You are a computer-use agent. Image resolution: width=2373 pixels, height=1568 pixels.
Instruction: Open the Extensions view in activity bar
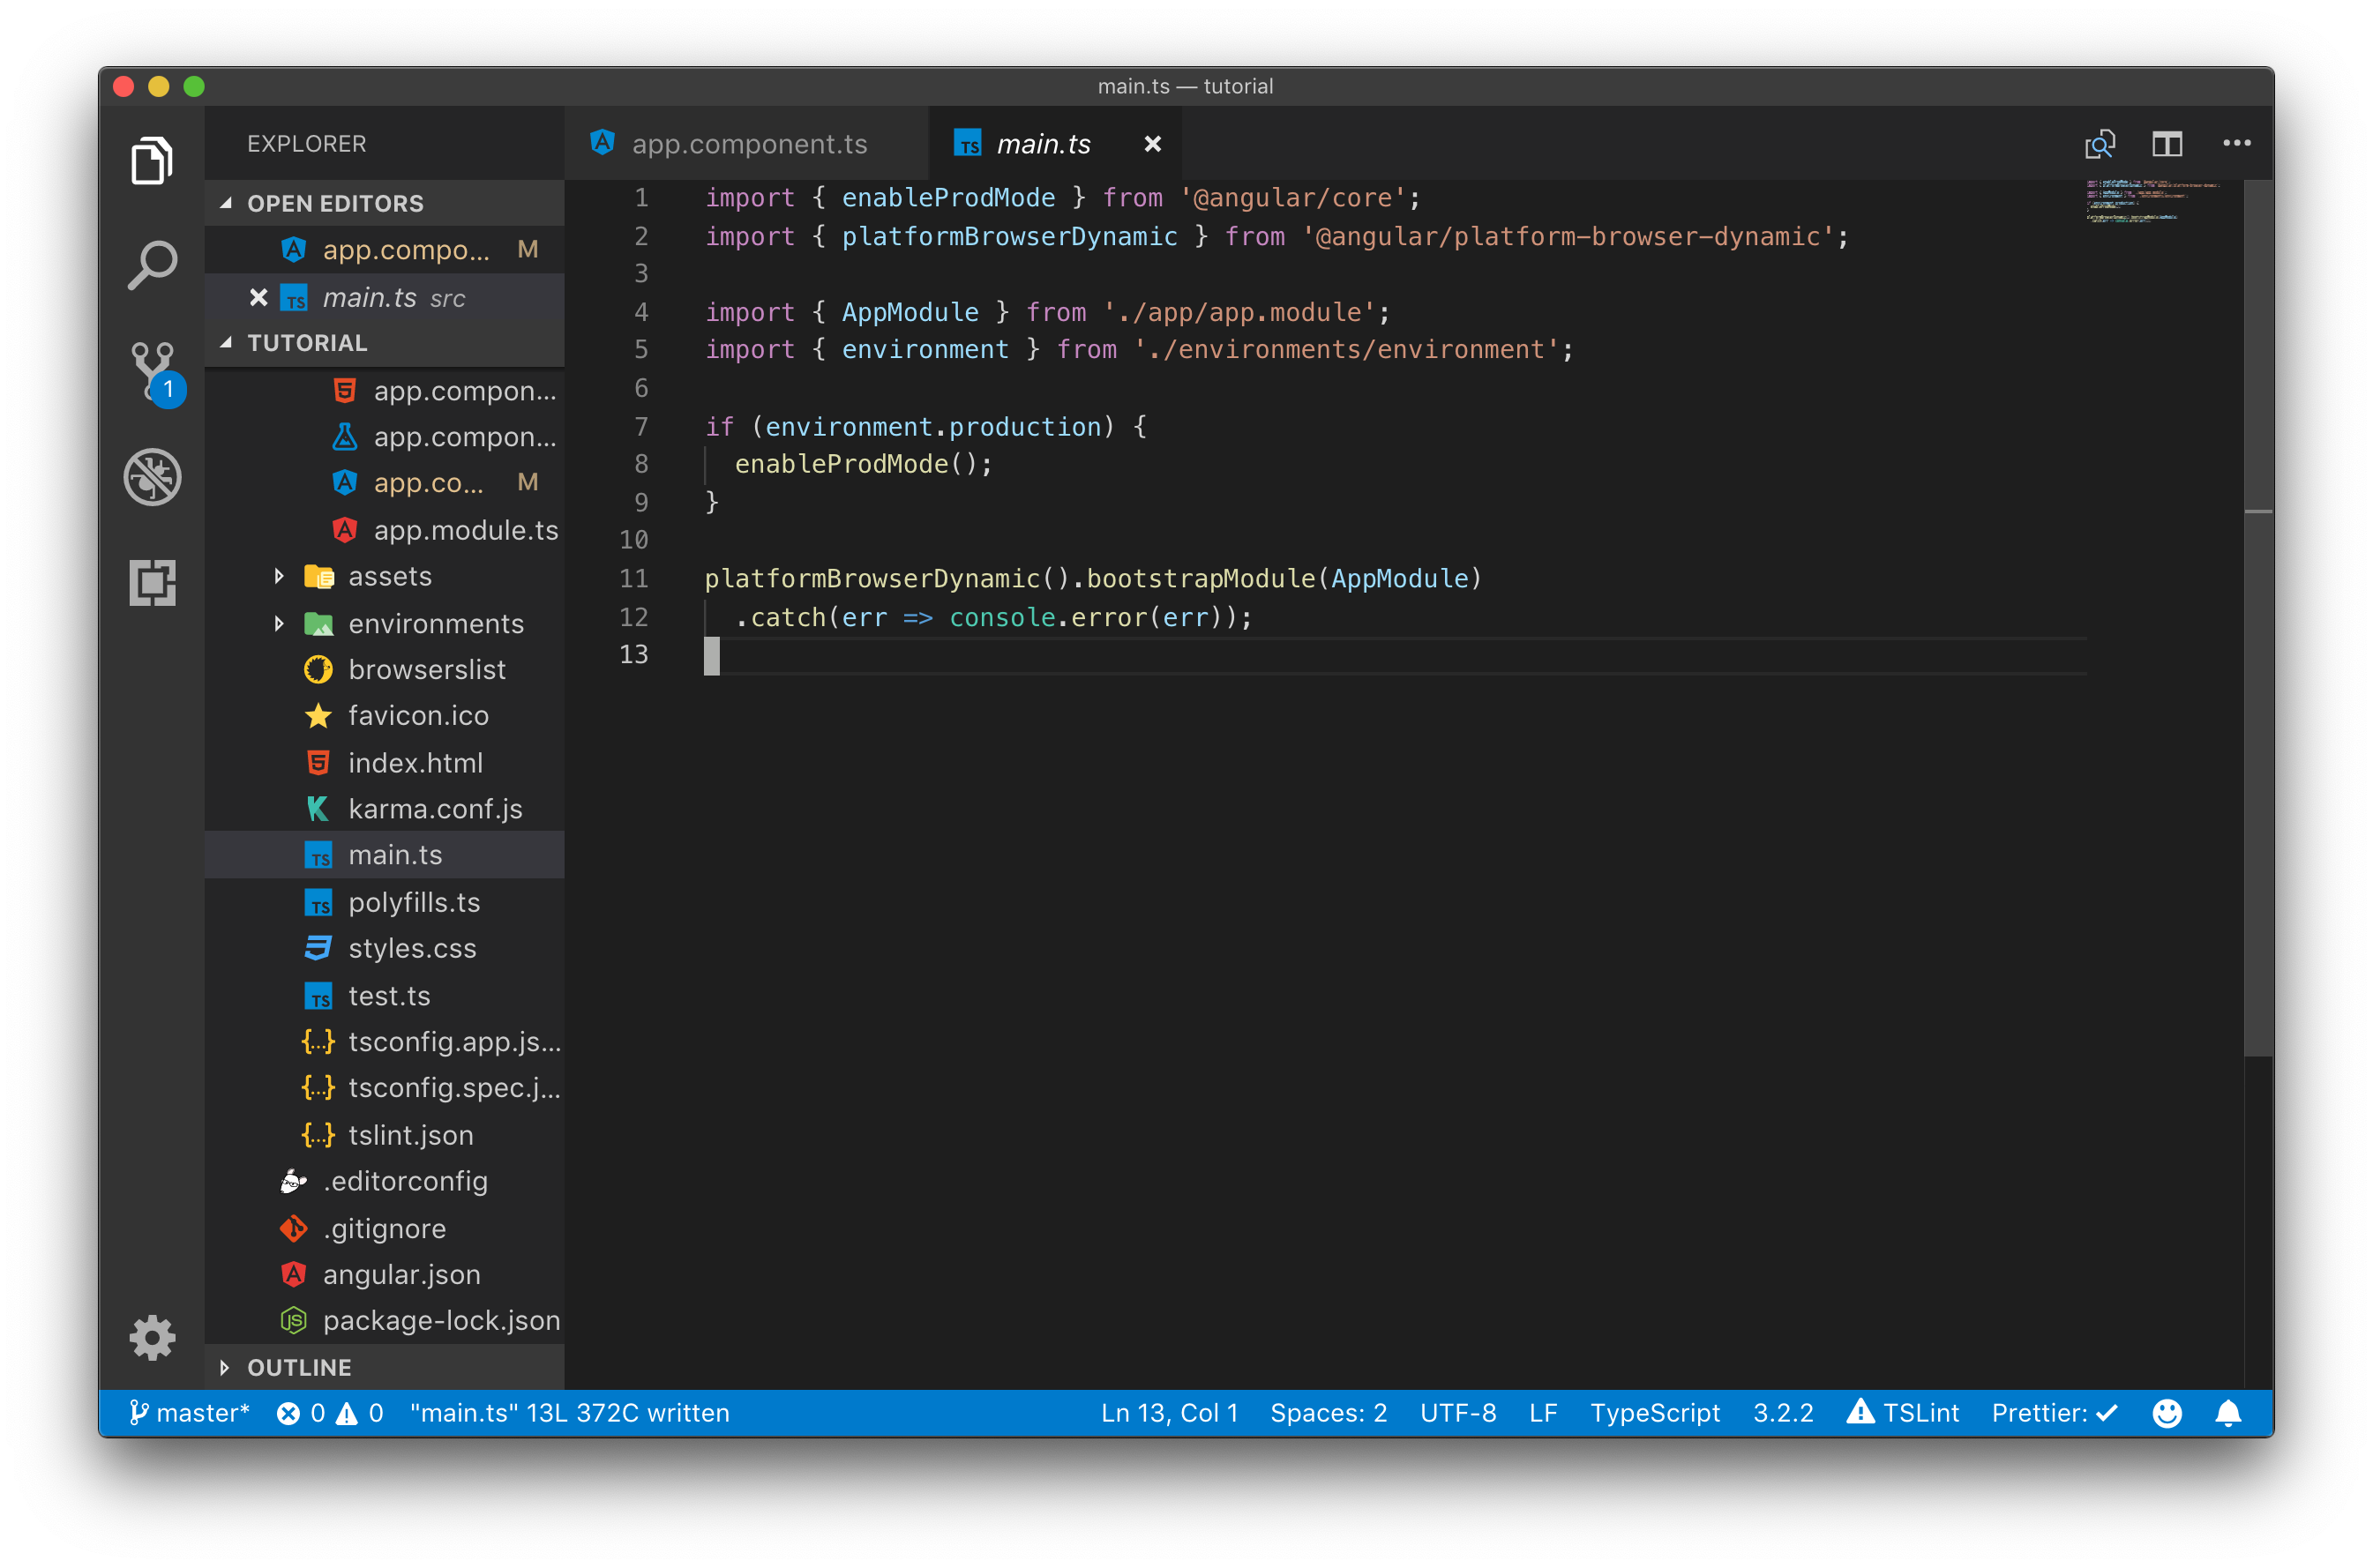[x=152, y=582]
